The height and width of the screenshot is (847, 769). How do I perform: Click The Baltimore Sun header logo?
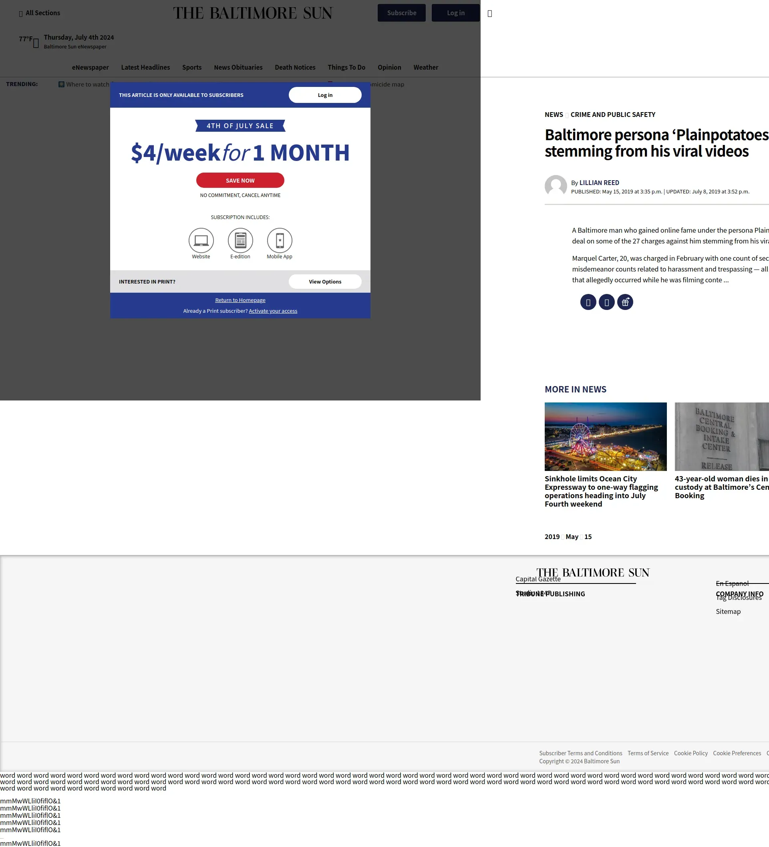(253, 13)
